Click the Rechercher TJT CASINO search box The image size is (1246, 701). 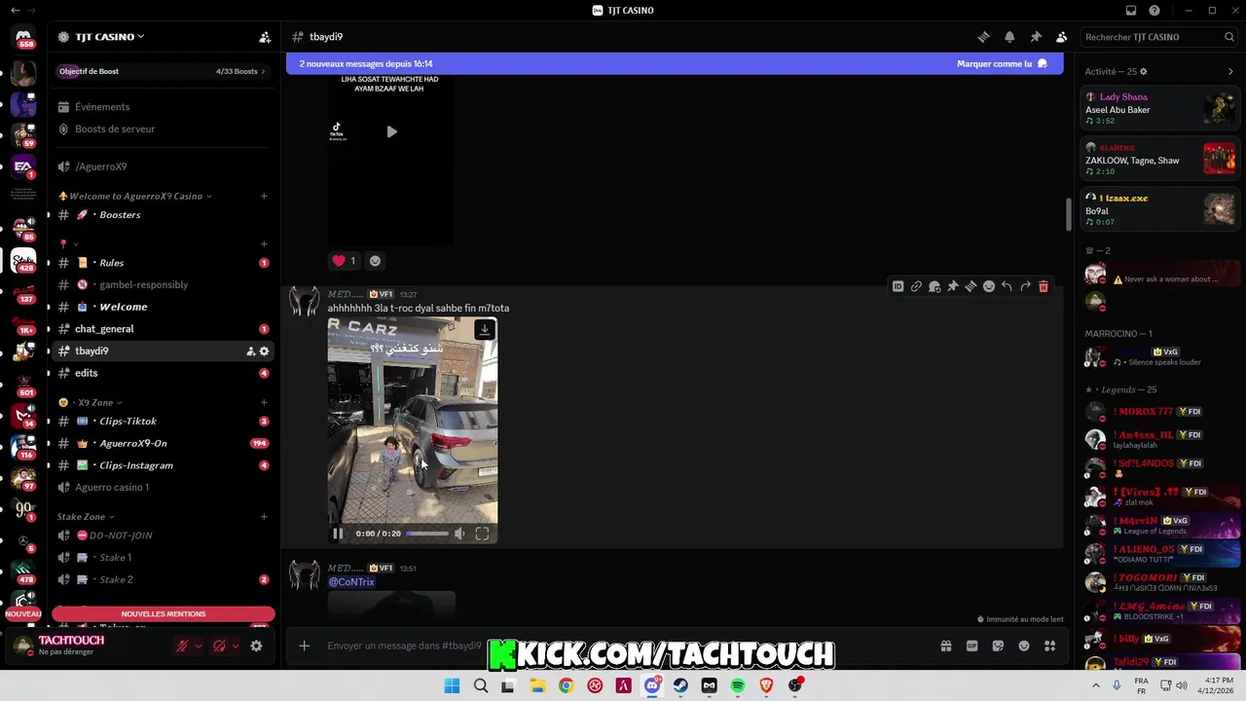click(1159, 37)
